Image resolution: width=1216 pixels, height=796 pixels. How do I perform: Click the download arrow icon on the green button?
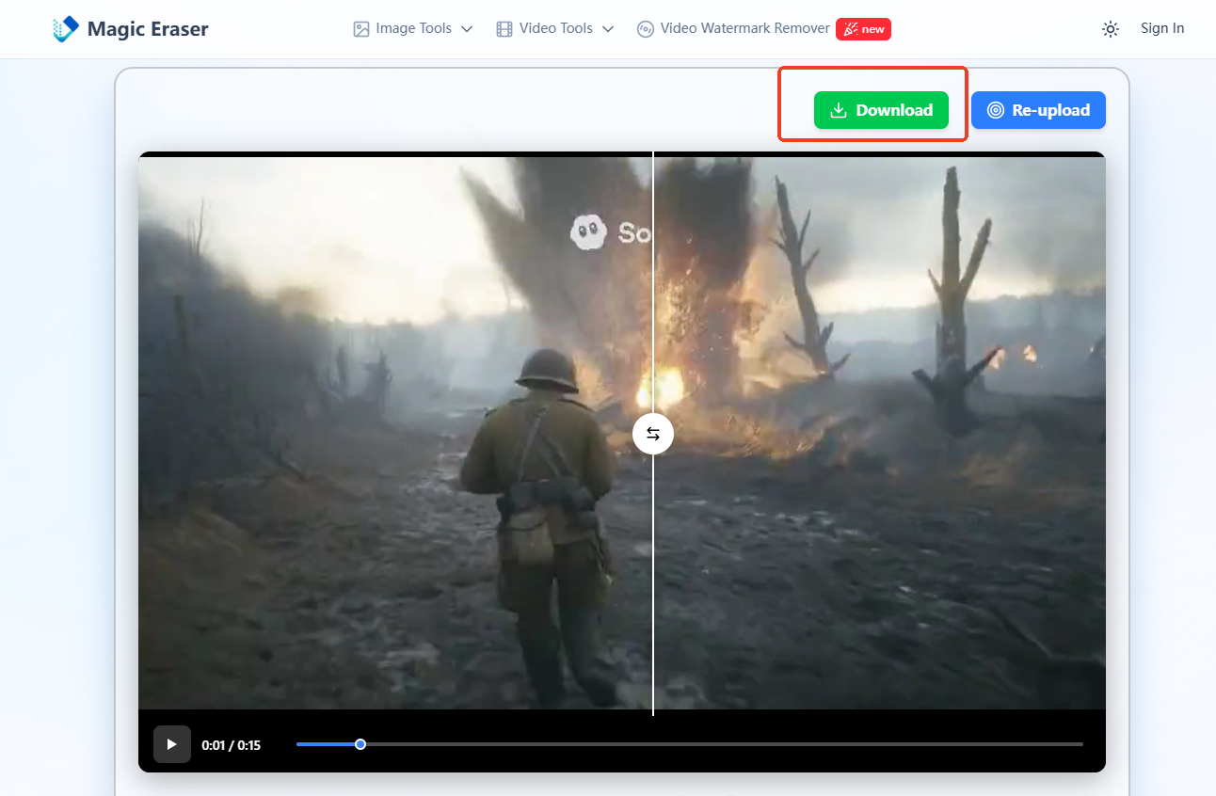pos(838,110)
